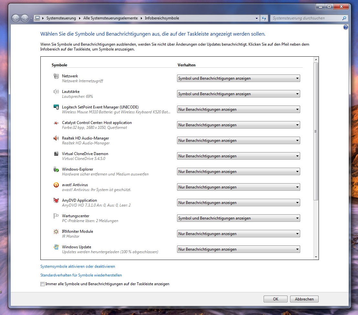Click 'Farbe:32 bpp, 1680 x 1050' text
Screen dimensions: 358x315
[x=95, y=128]
